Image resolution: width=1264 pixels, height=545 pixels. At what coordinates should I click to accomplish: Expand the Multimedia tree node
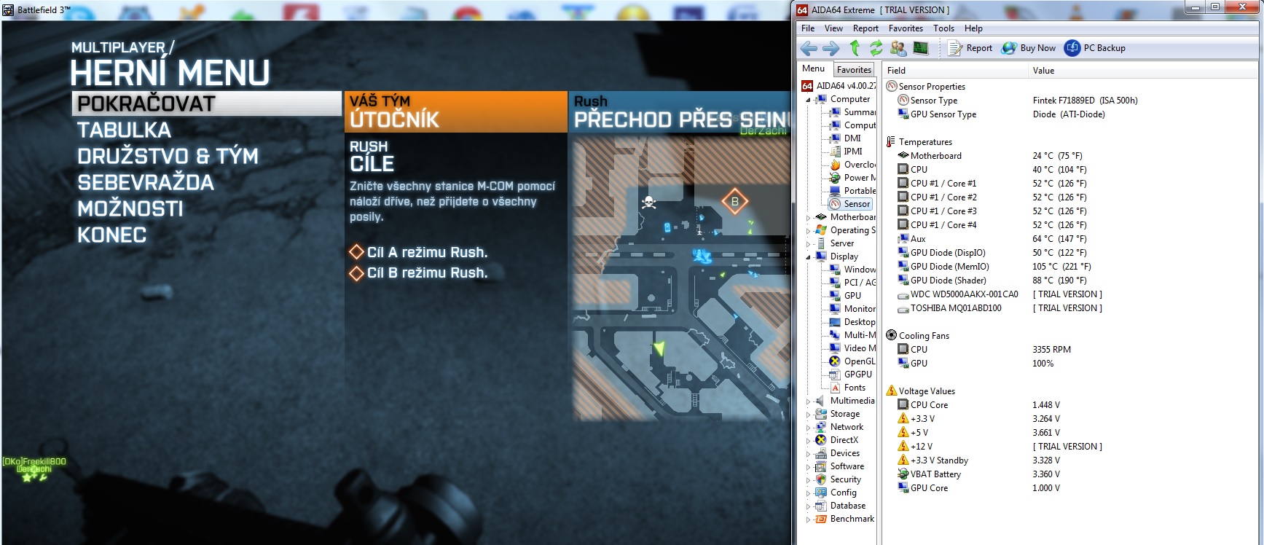click(x=808, y=401)
